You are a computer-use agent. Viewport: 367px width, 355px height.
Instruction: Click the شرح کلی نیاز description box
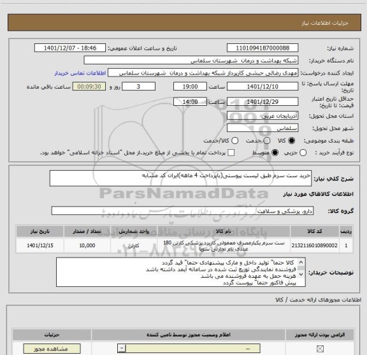[x=180, y=178]
